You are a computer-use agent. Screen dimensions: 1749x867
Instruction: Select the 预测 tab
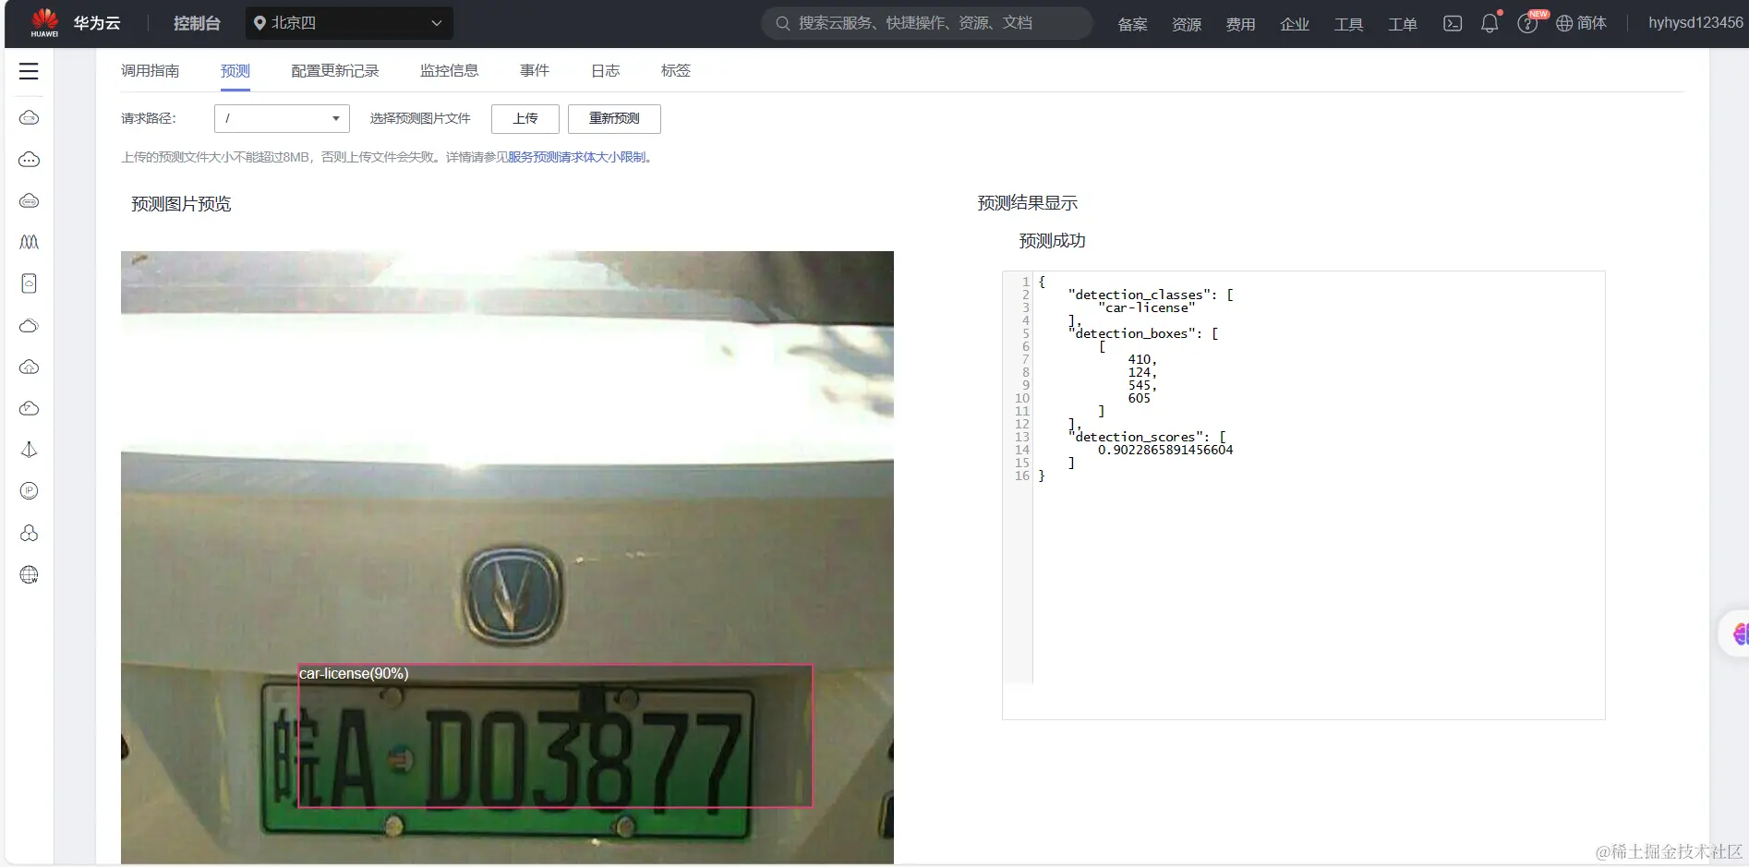(x=235, y=71)
